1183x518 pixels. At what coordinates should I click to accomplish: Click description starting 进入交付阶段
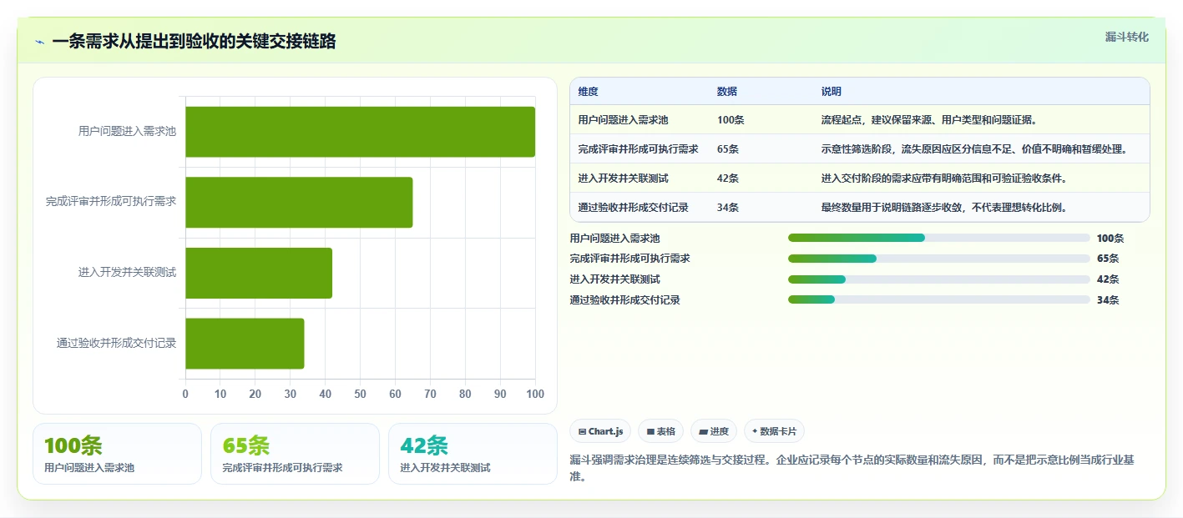click(x=944, y=179)
